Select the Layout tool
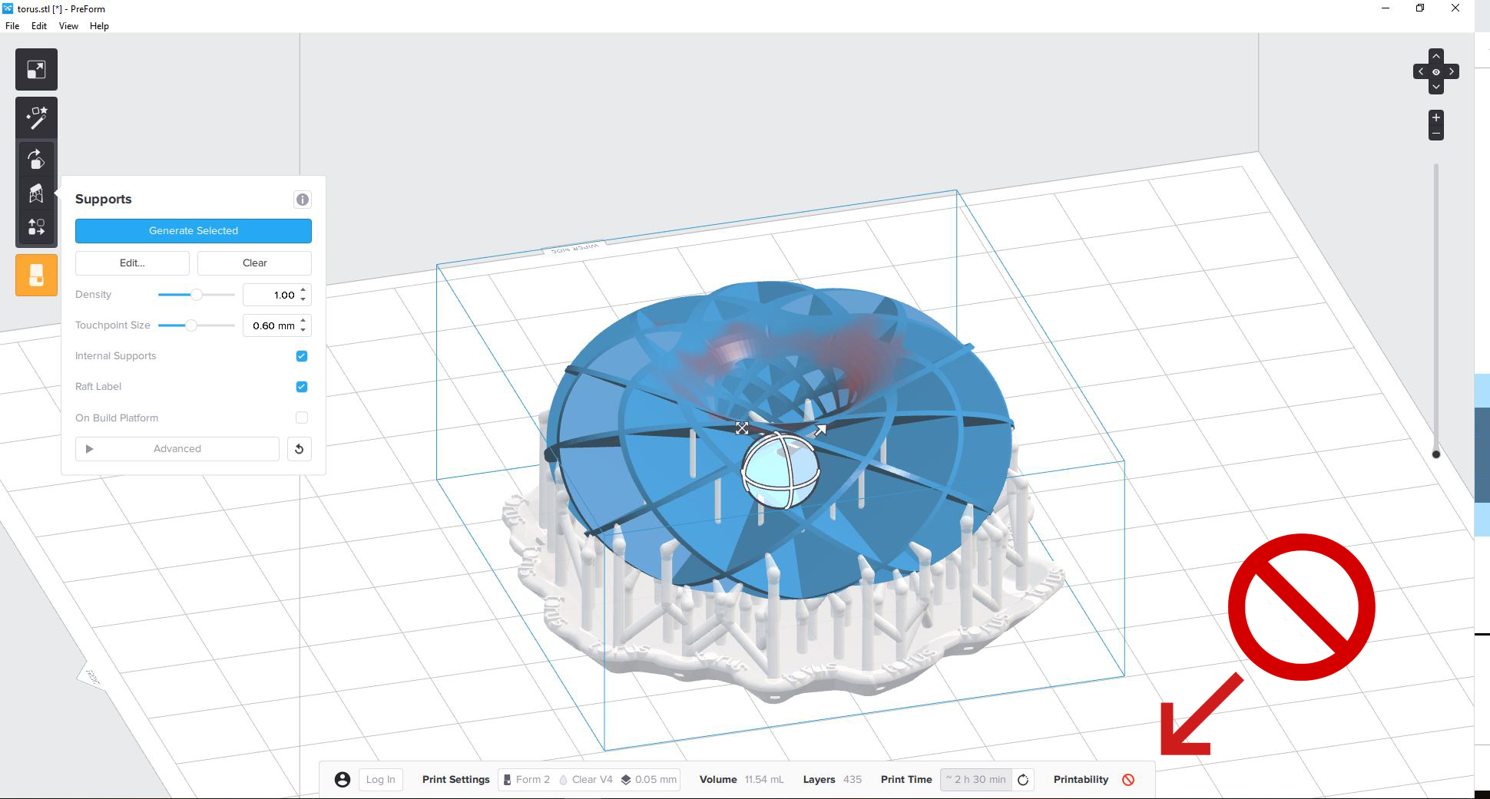1490x799 pixels. click(x=36, y=227)
